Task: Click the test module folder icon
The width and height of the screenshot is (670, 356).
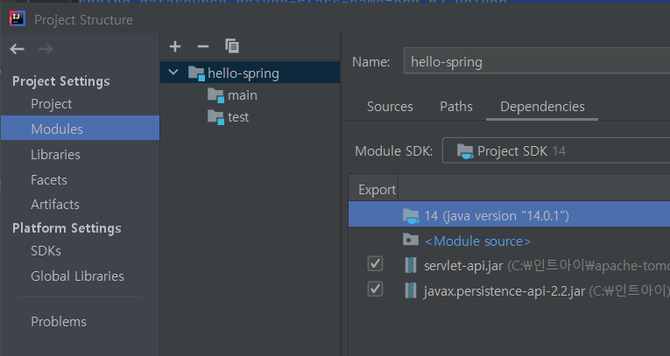Action: (x=215, y=117)
